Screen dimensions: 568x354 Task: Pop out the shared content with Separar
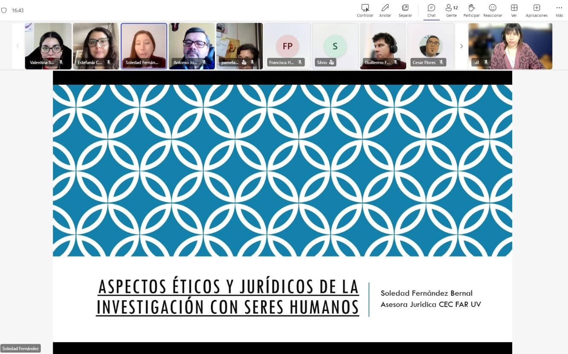(405, 11)
